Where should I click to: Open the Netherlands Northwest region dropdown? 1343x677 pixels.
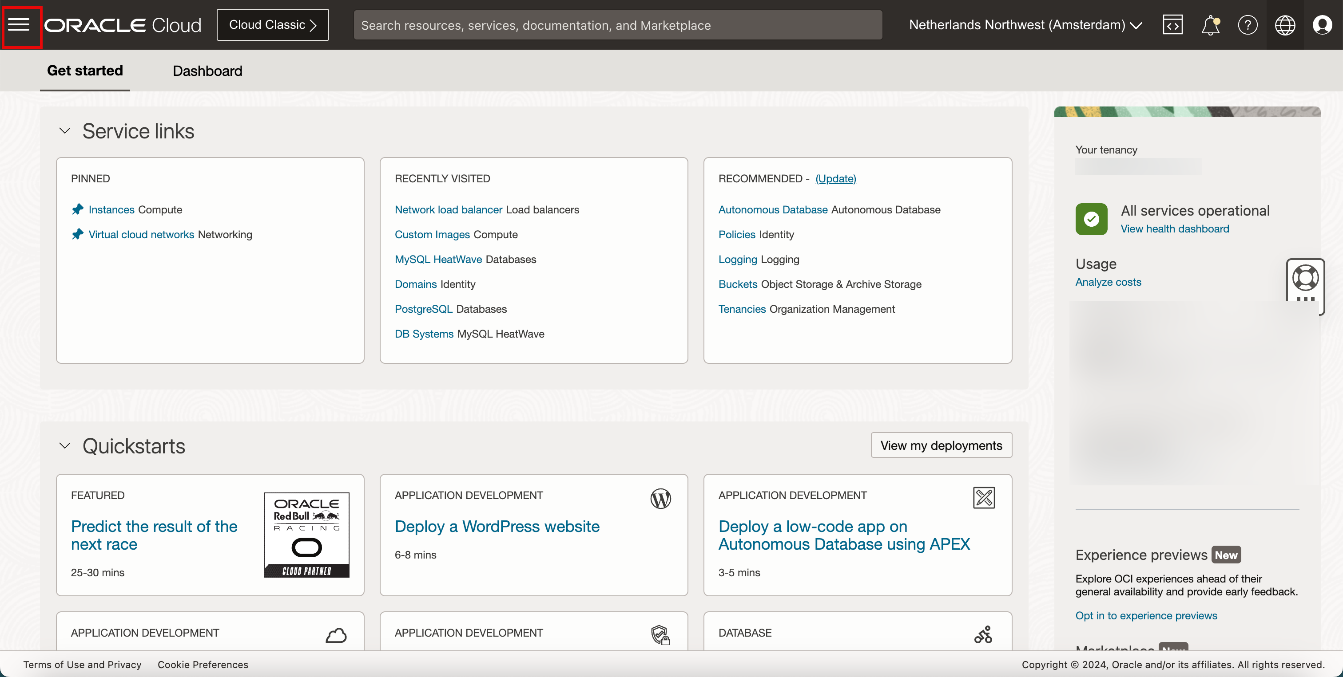coord(1025,25)
